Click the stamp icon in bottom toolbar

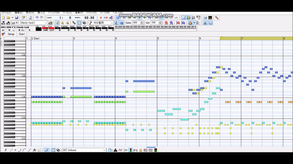click(115, 150)
